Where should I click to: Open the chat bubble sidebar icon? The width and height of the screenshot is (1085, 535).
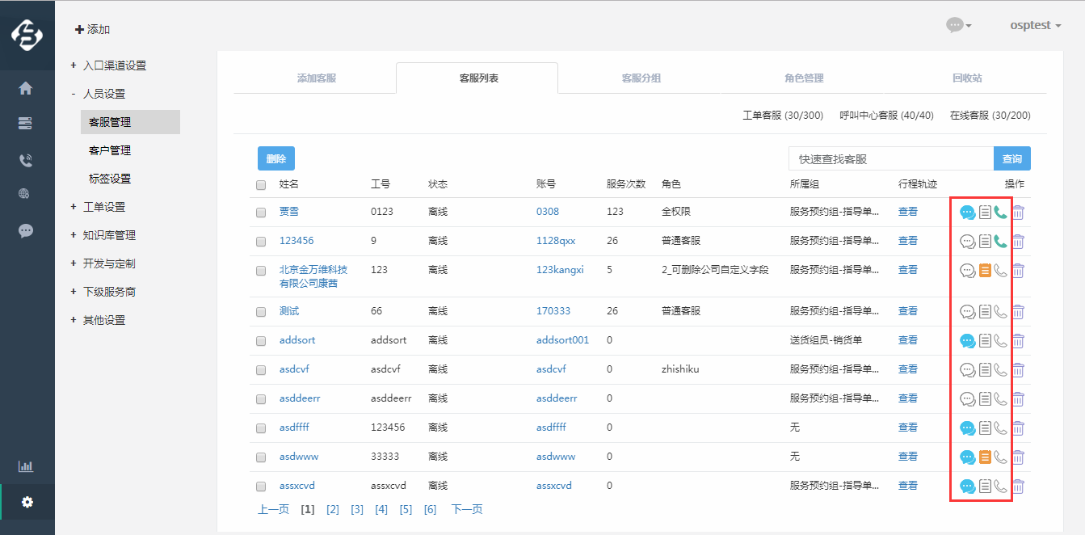pyautogui.click(x=26, y=230)
